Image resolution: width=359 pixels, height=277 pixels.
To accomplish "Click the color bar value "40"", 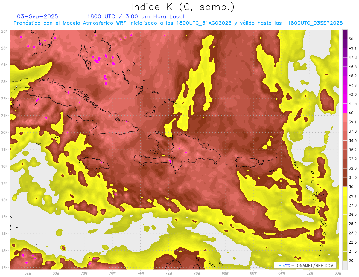I will [x=351, y=113].
